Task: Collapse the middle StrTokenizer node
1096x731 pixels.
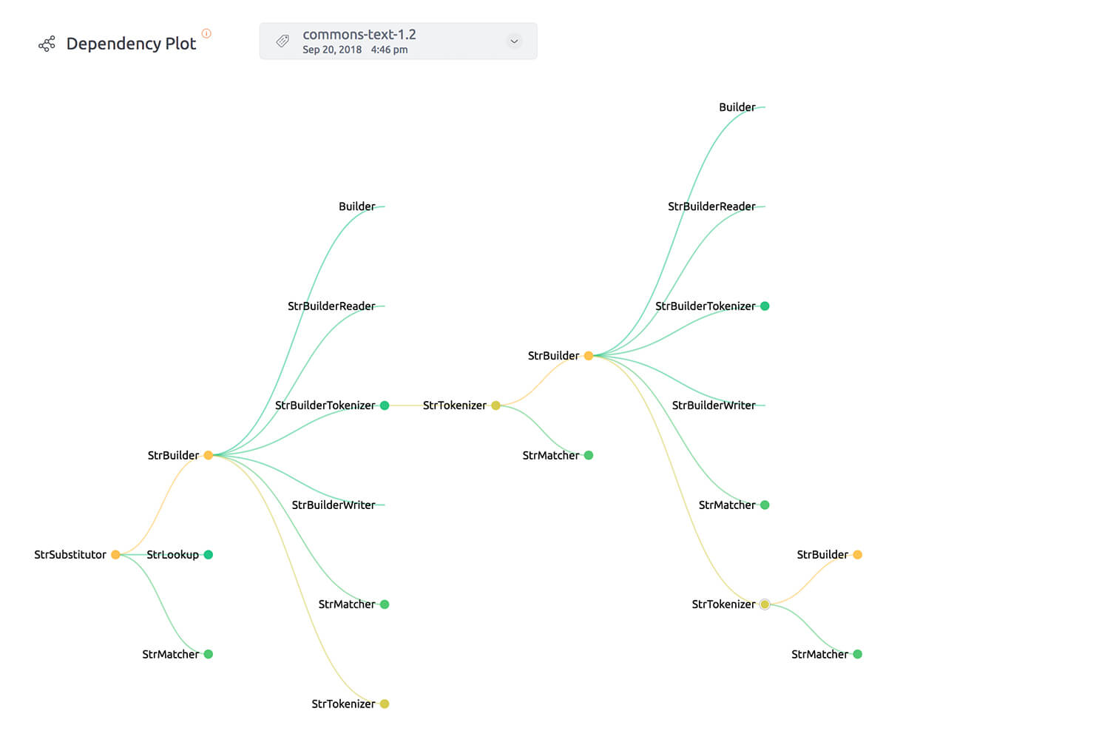Action: 495,405
